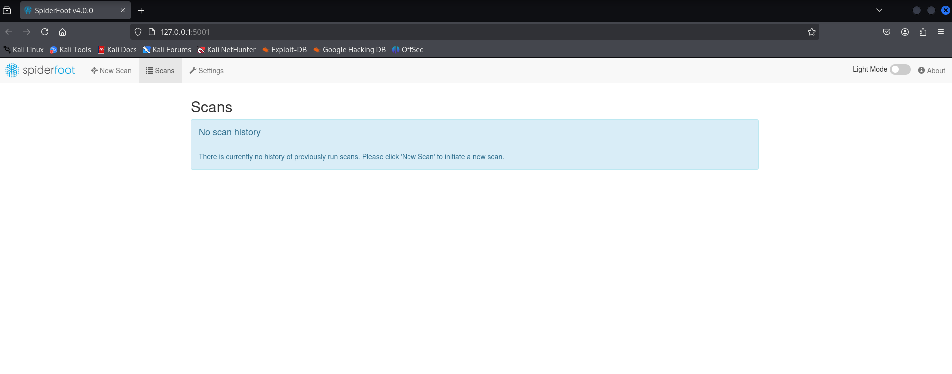The height and width of the screenshot is (374, 952).
Task: Open the About info link
Action: [x=931, y=71]
